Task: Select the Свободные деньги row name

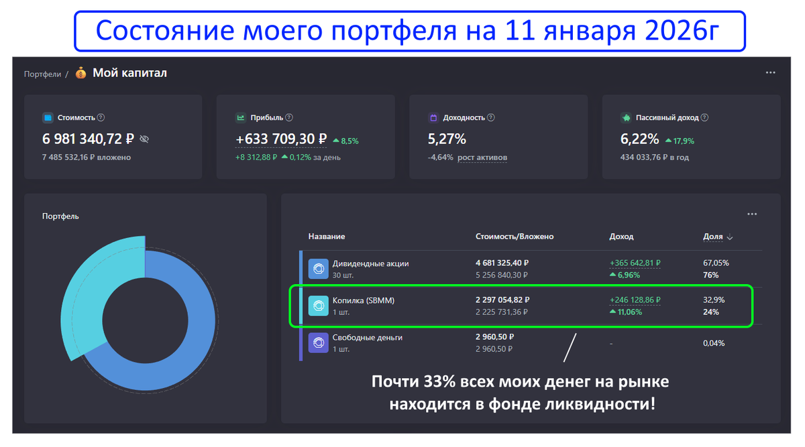Action: click(x=368, y=337)
